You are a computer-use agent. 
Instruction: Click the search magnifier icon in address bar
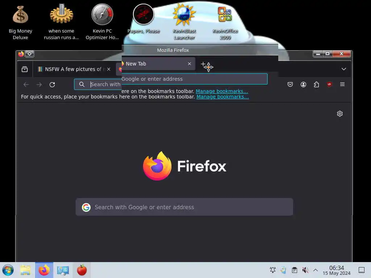(x=82, y=84)
